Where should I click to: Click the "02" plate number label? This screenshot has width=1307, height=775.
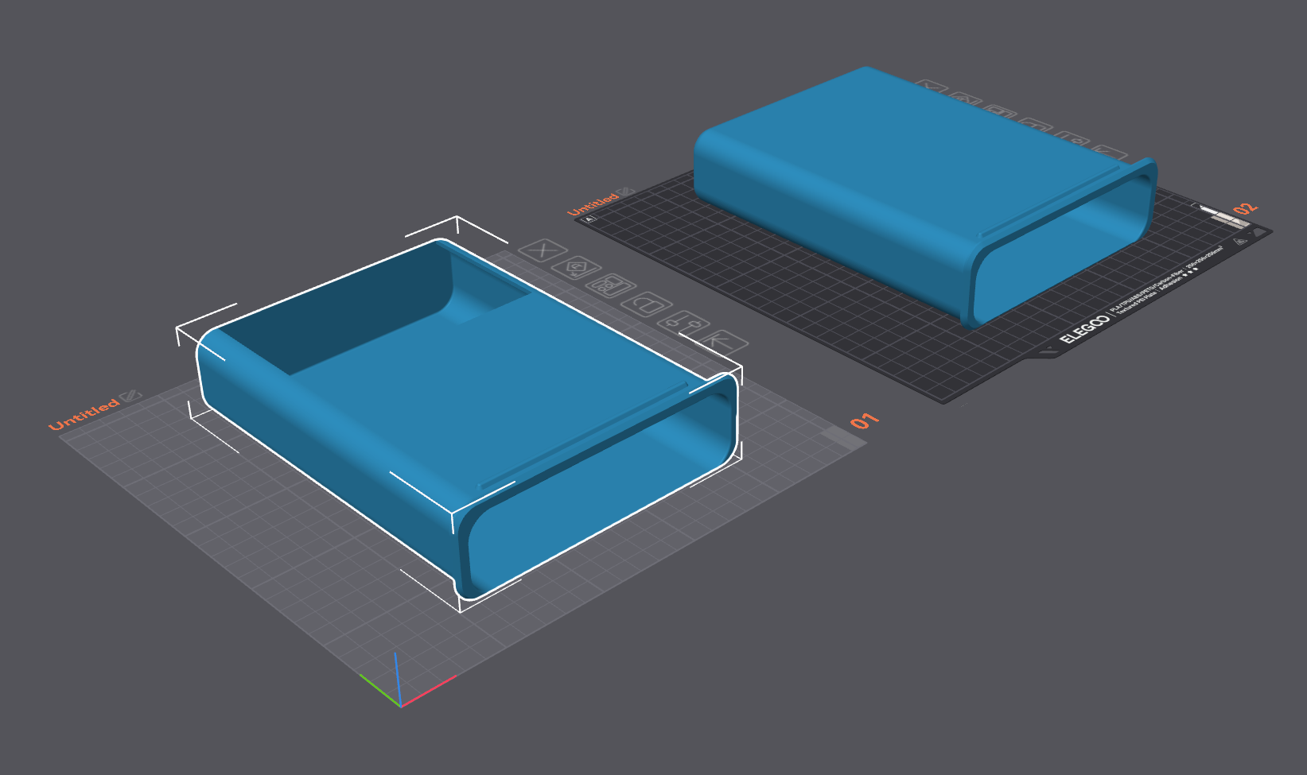[1246, 209]
